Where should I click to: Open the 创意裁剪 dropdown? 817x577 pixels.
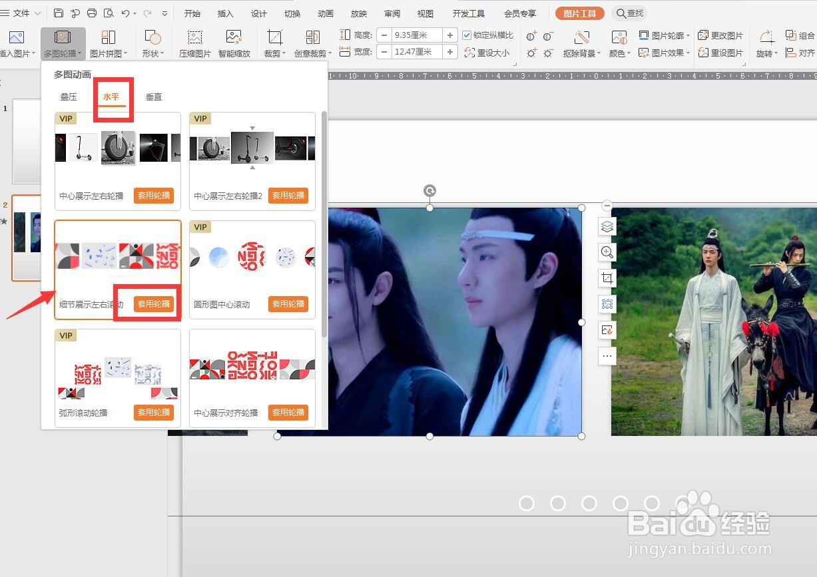tap(312, 44)
